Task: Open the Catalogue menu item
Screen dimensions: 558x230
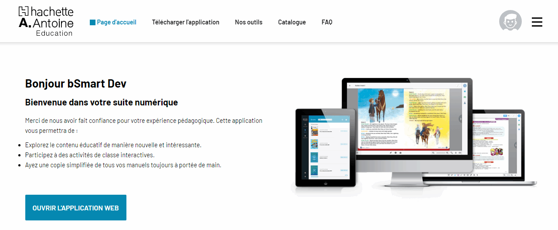Action: coord(292,22)
